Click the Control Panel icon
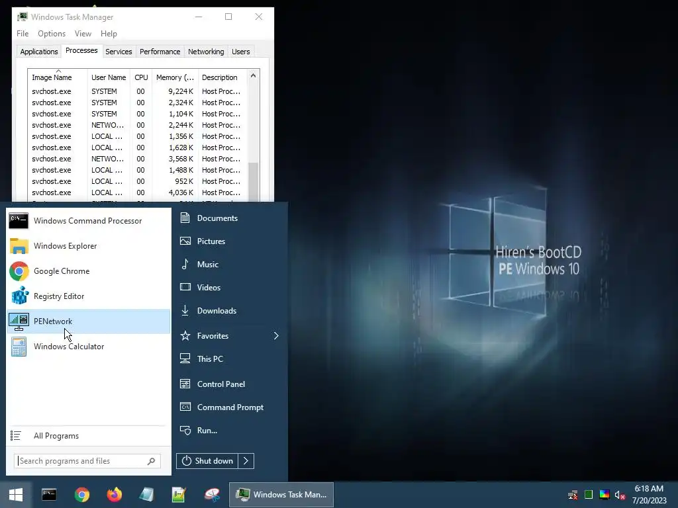 click(185, 384)
